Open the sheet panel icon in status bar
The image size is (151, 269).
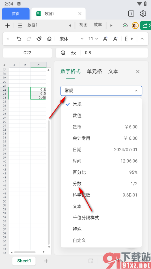91,261
